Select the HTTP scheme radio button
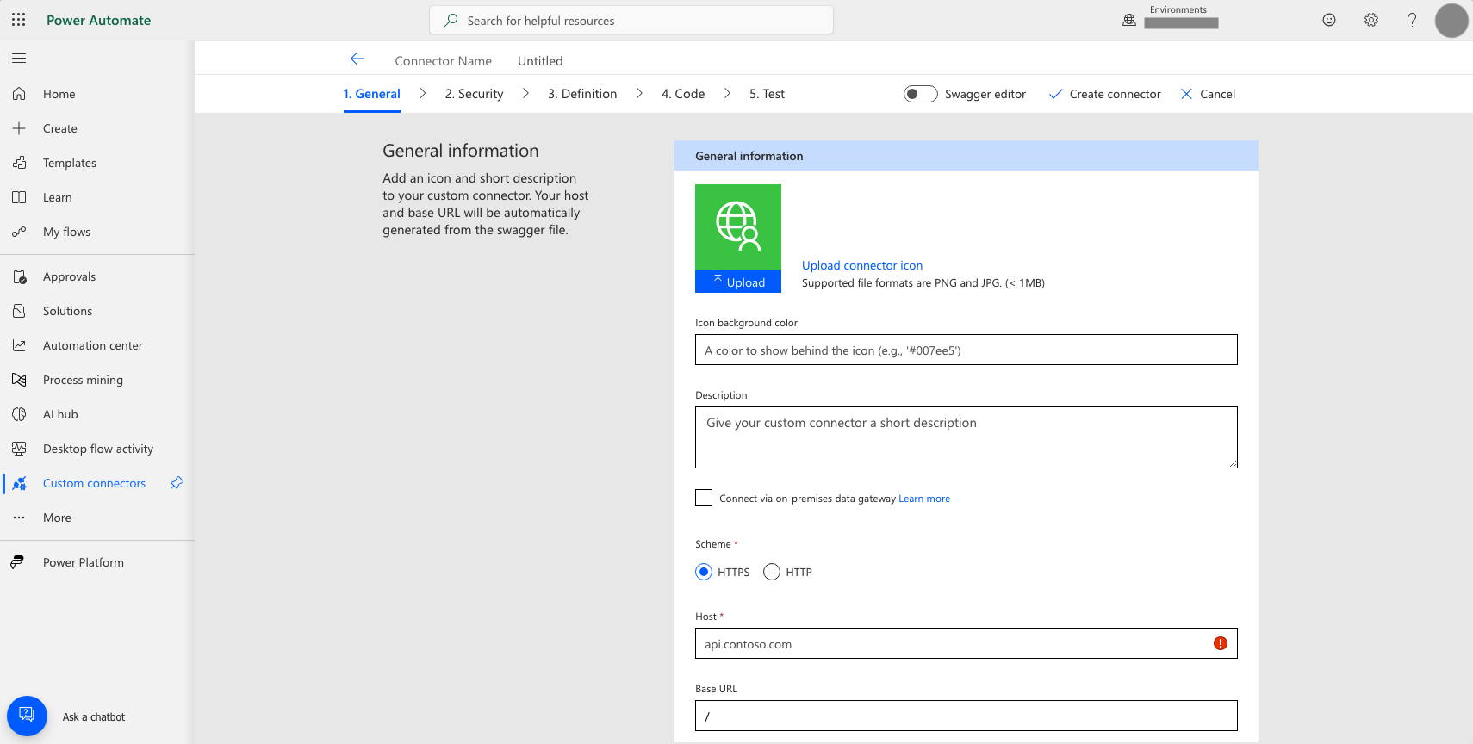1473x744 pixels. 772,572
